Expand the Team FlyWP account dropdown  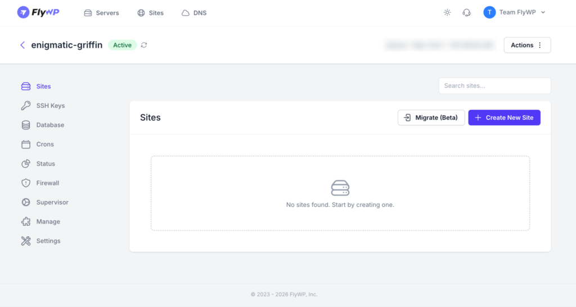514,12
